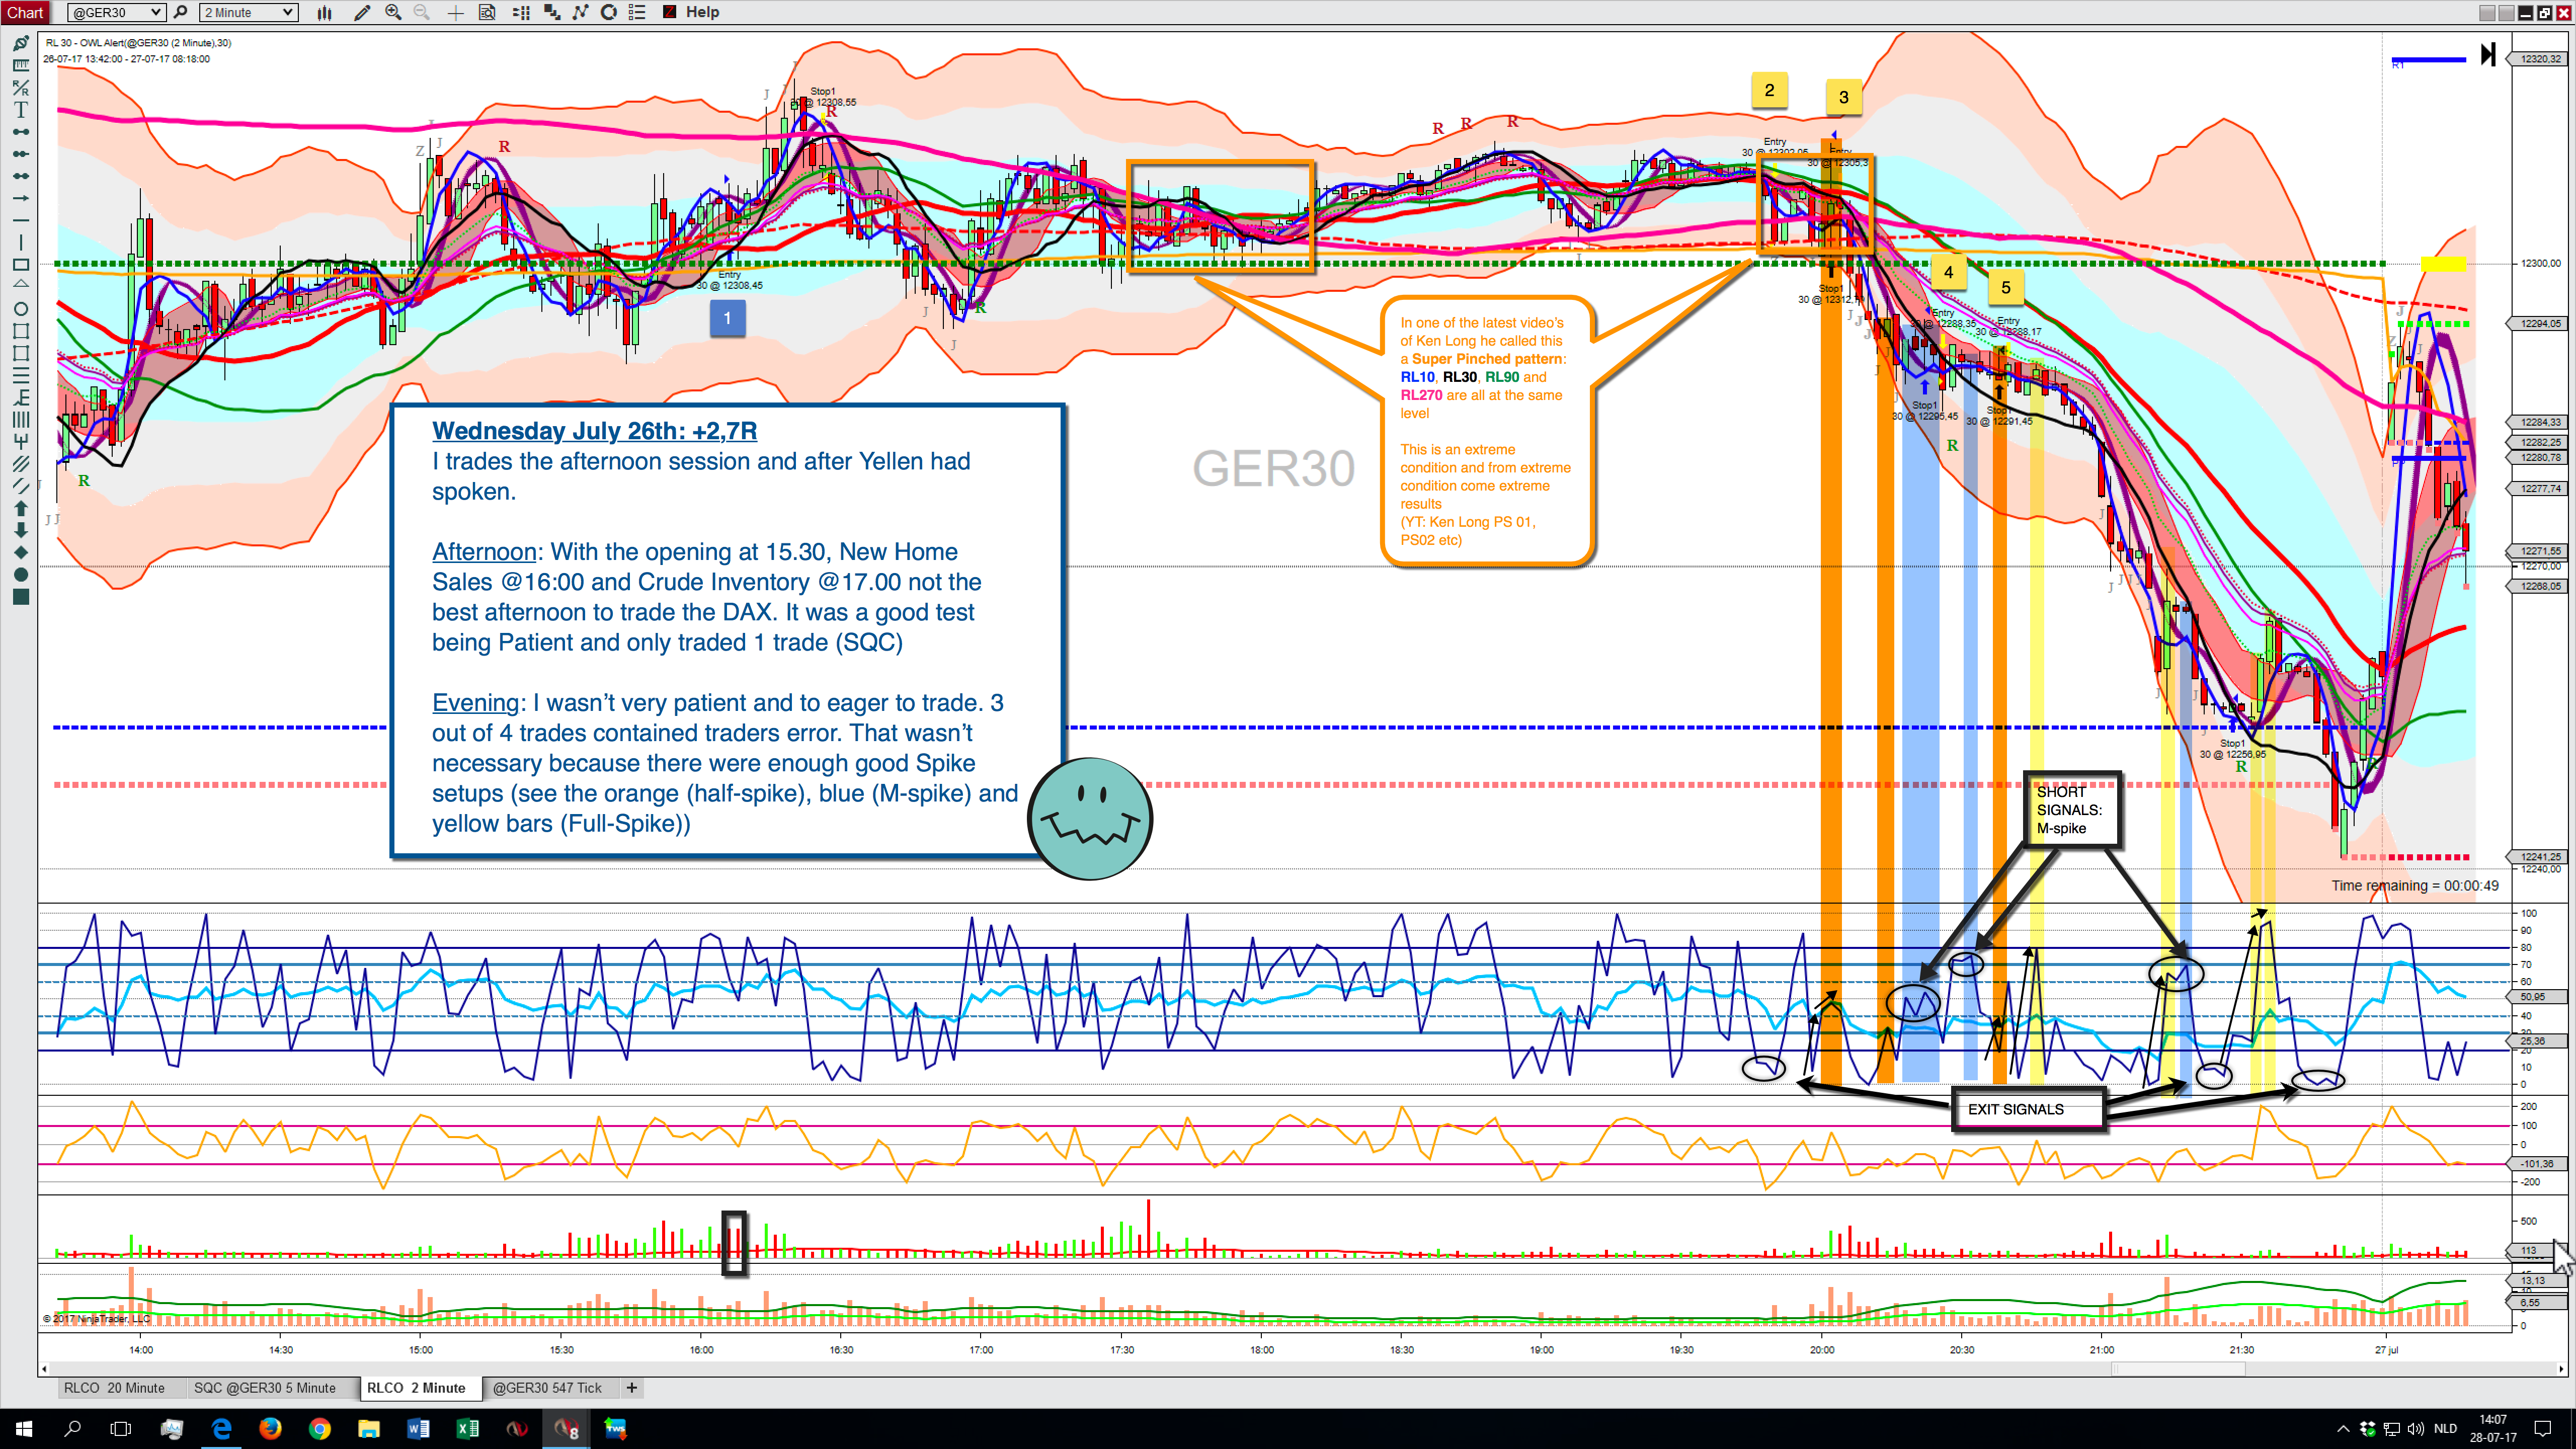This screenshot has width=2576, height=1449.
Task: Open Microsoft Edge from the taskbar
Action: click(x=221, y=1428)
